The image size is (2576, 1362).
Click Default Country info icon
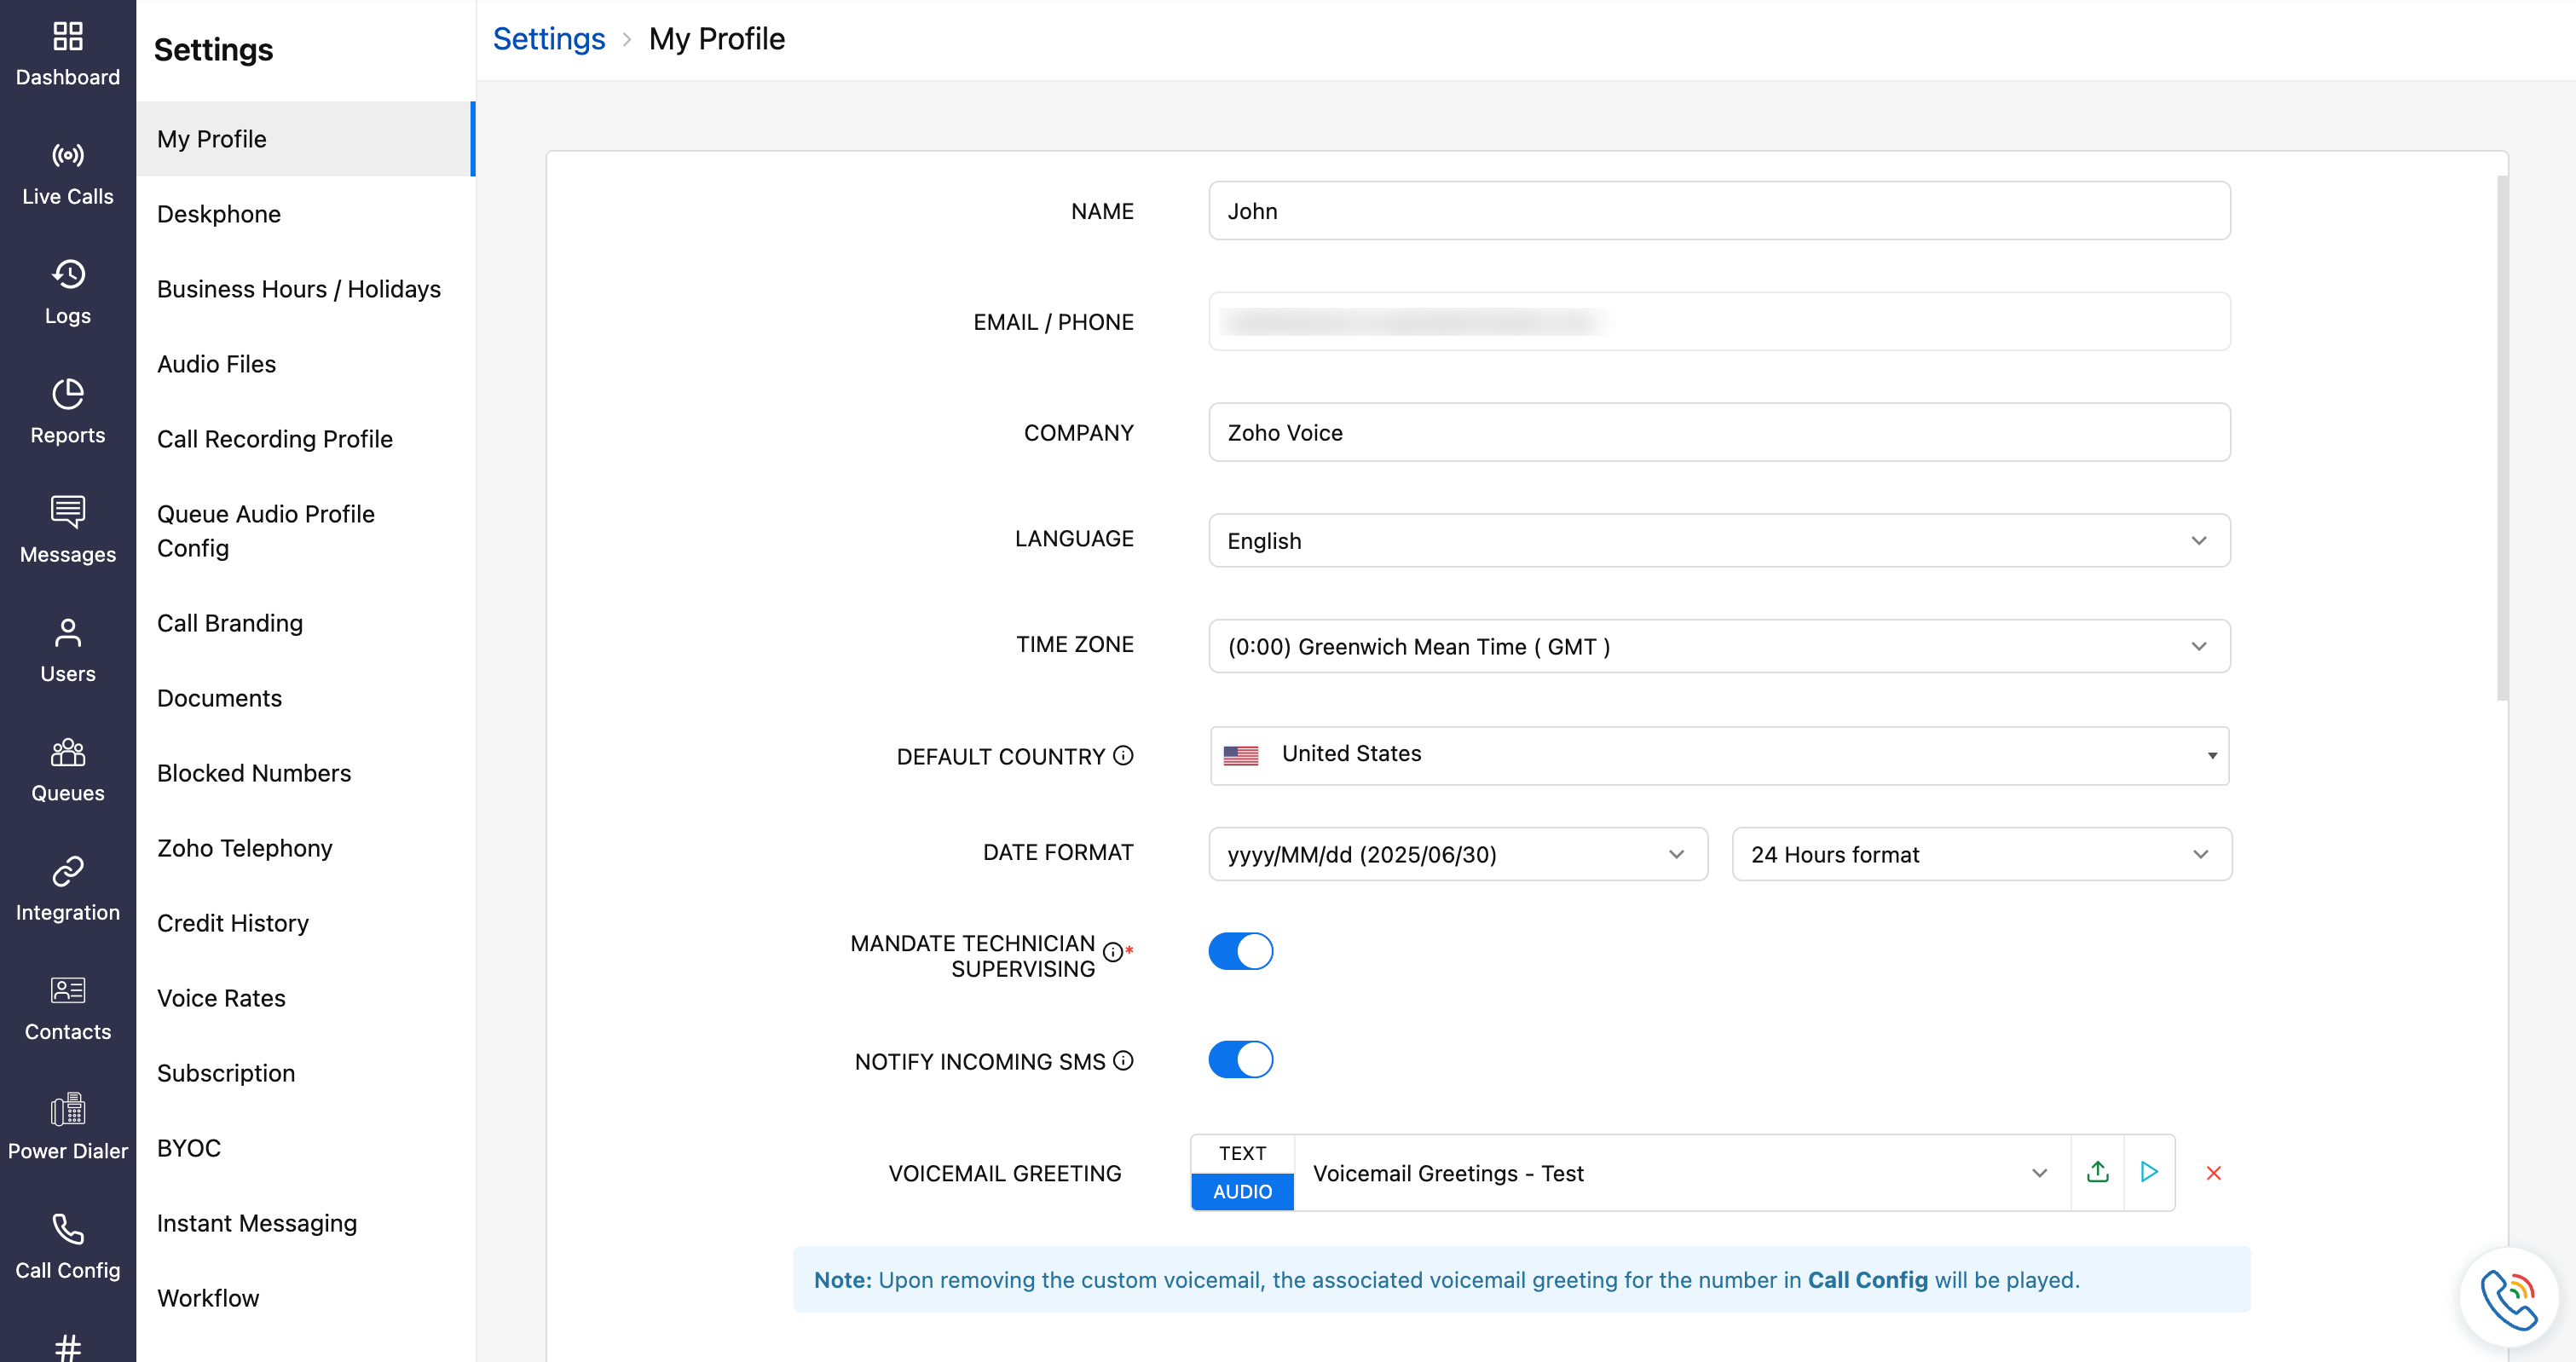1123,755
